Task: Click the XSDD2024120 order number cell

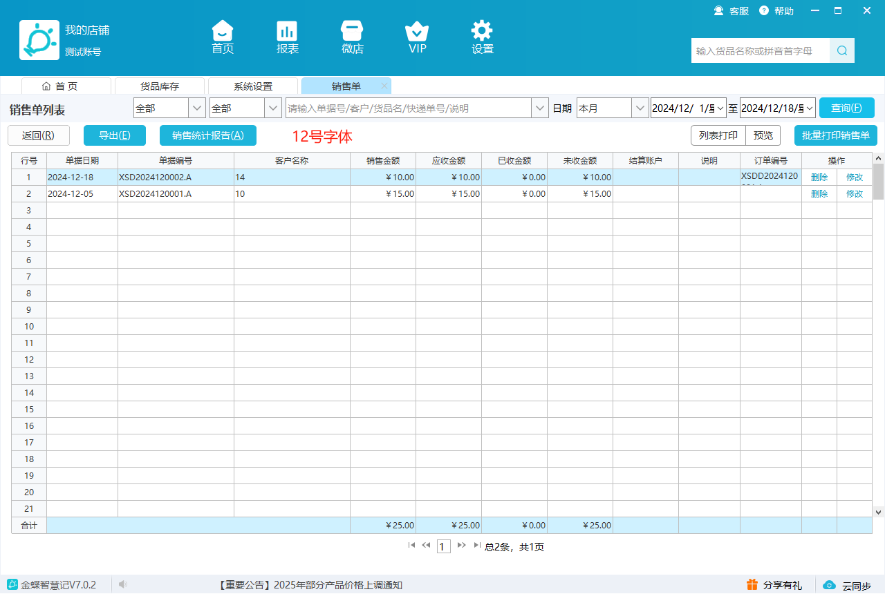Action: click(771, 177)
